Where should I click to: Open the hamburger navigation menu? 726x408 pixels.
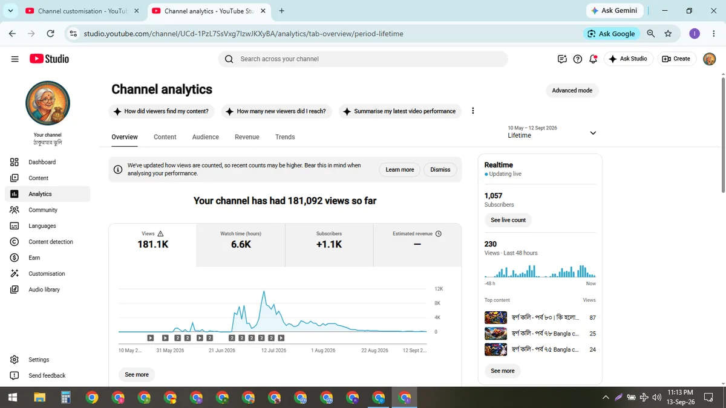(x=15, y=59)
